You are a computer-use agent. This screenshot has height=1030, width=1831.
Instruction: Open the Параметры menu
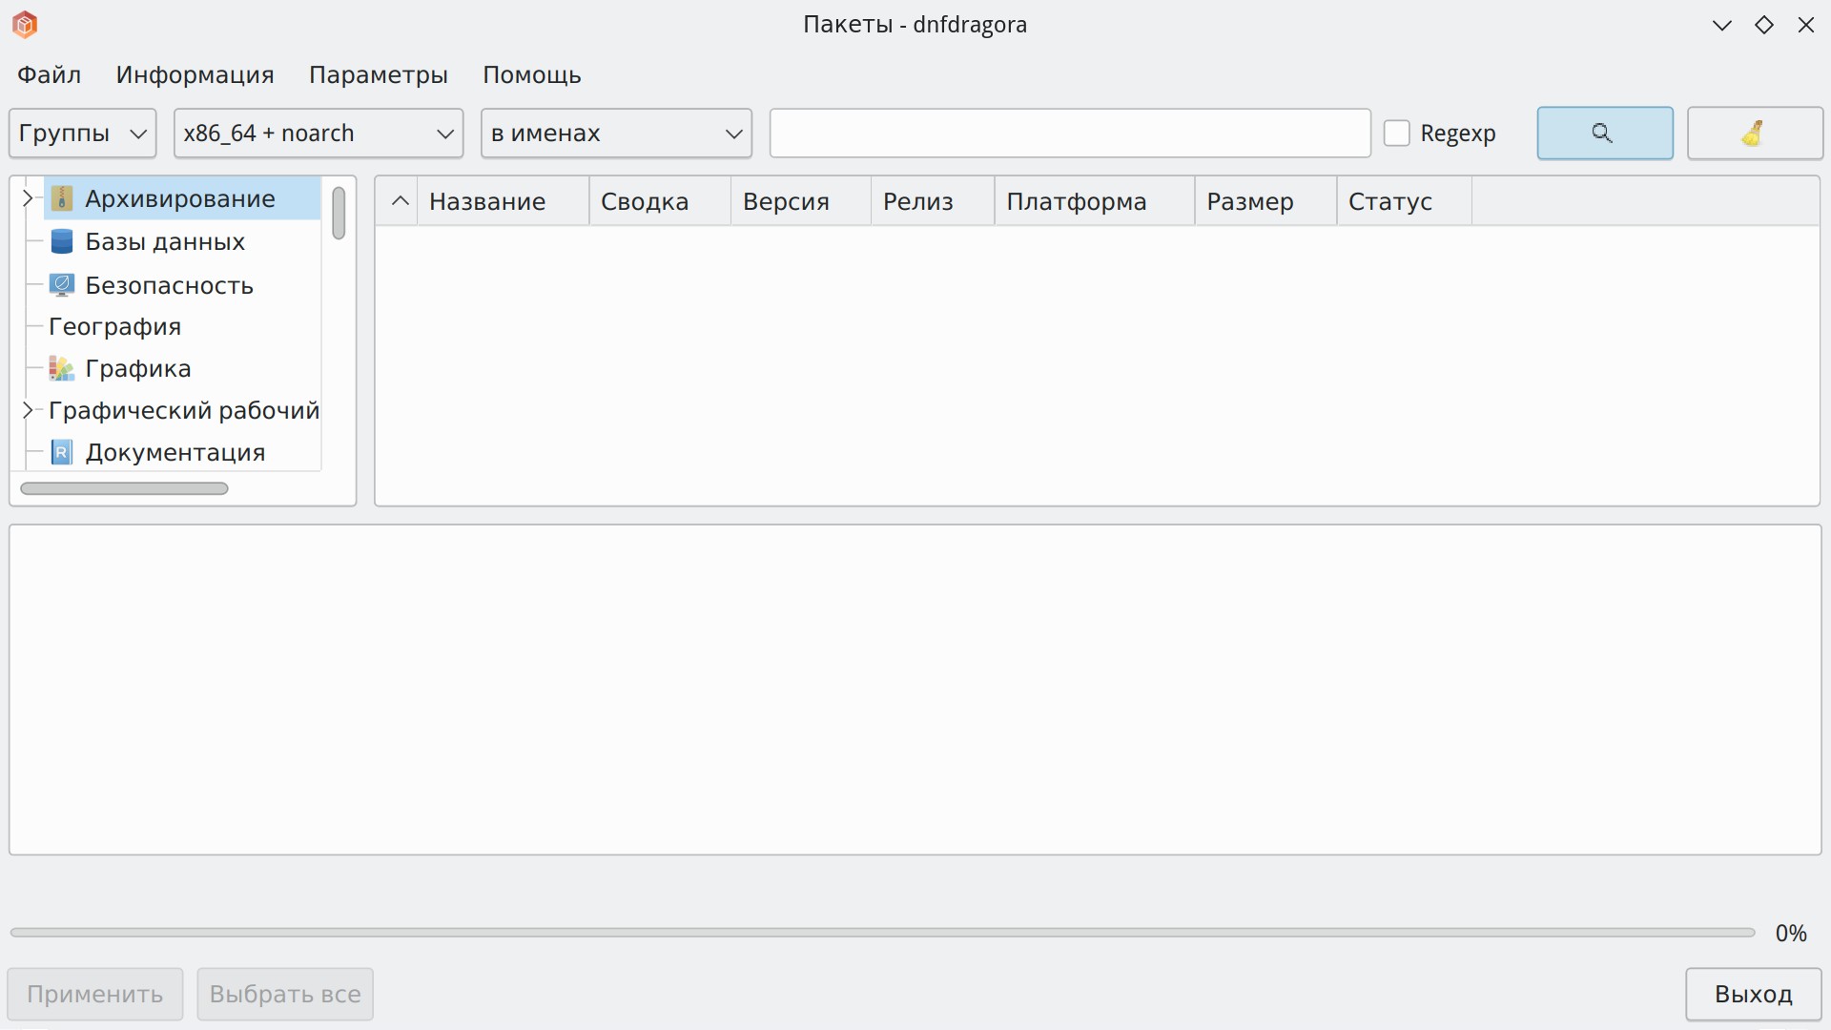[378, 75]
